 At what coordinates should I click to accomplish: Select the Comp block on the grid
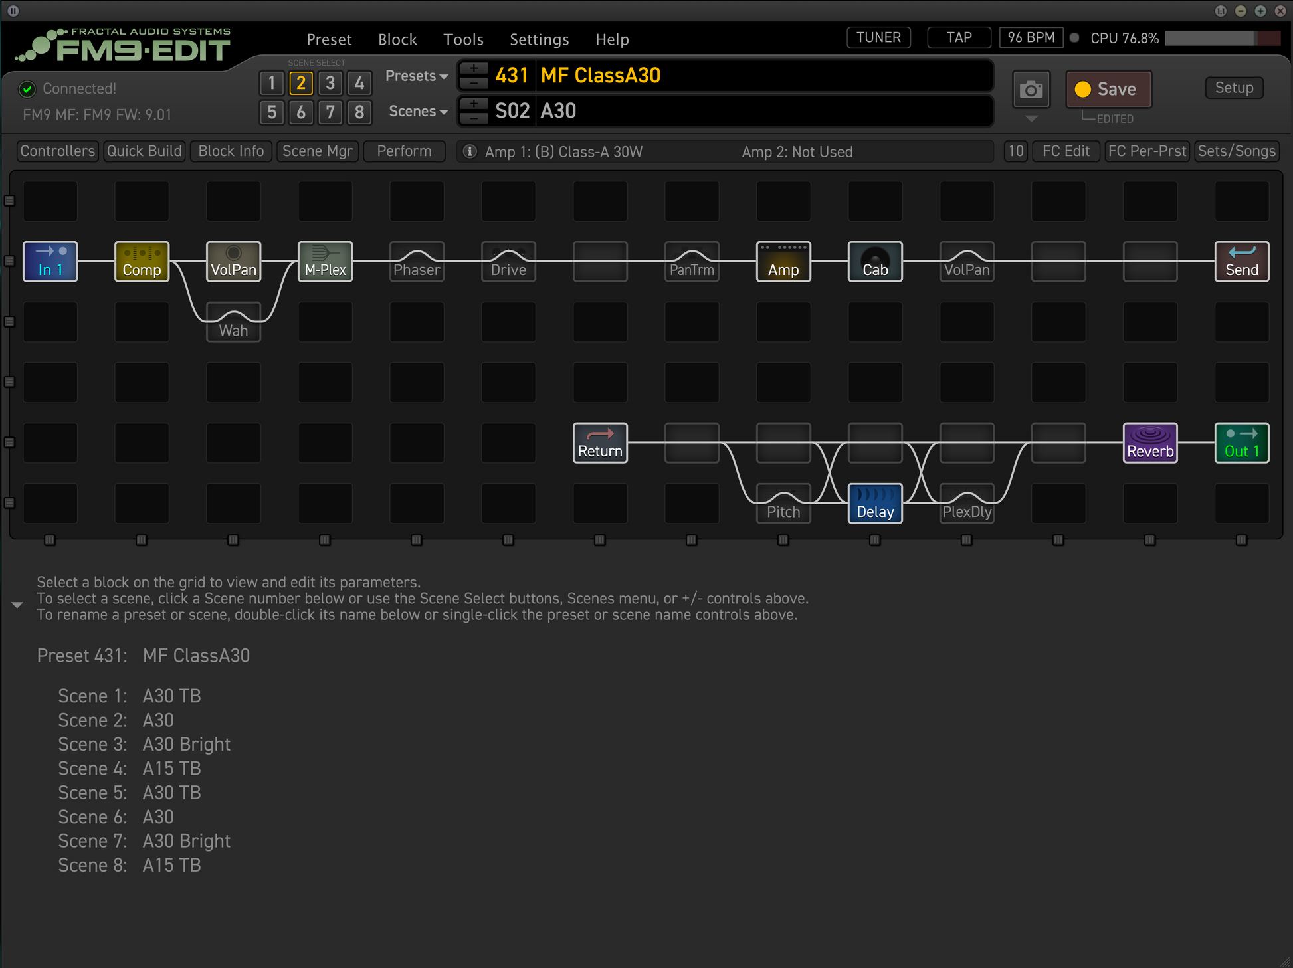click(142, 261)
